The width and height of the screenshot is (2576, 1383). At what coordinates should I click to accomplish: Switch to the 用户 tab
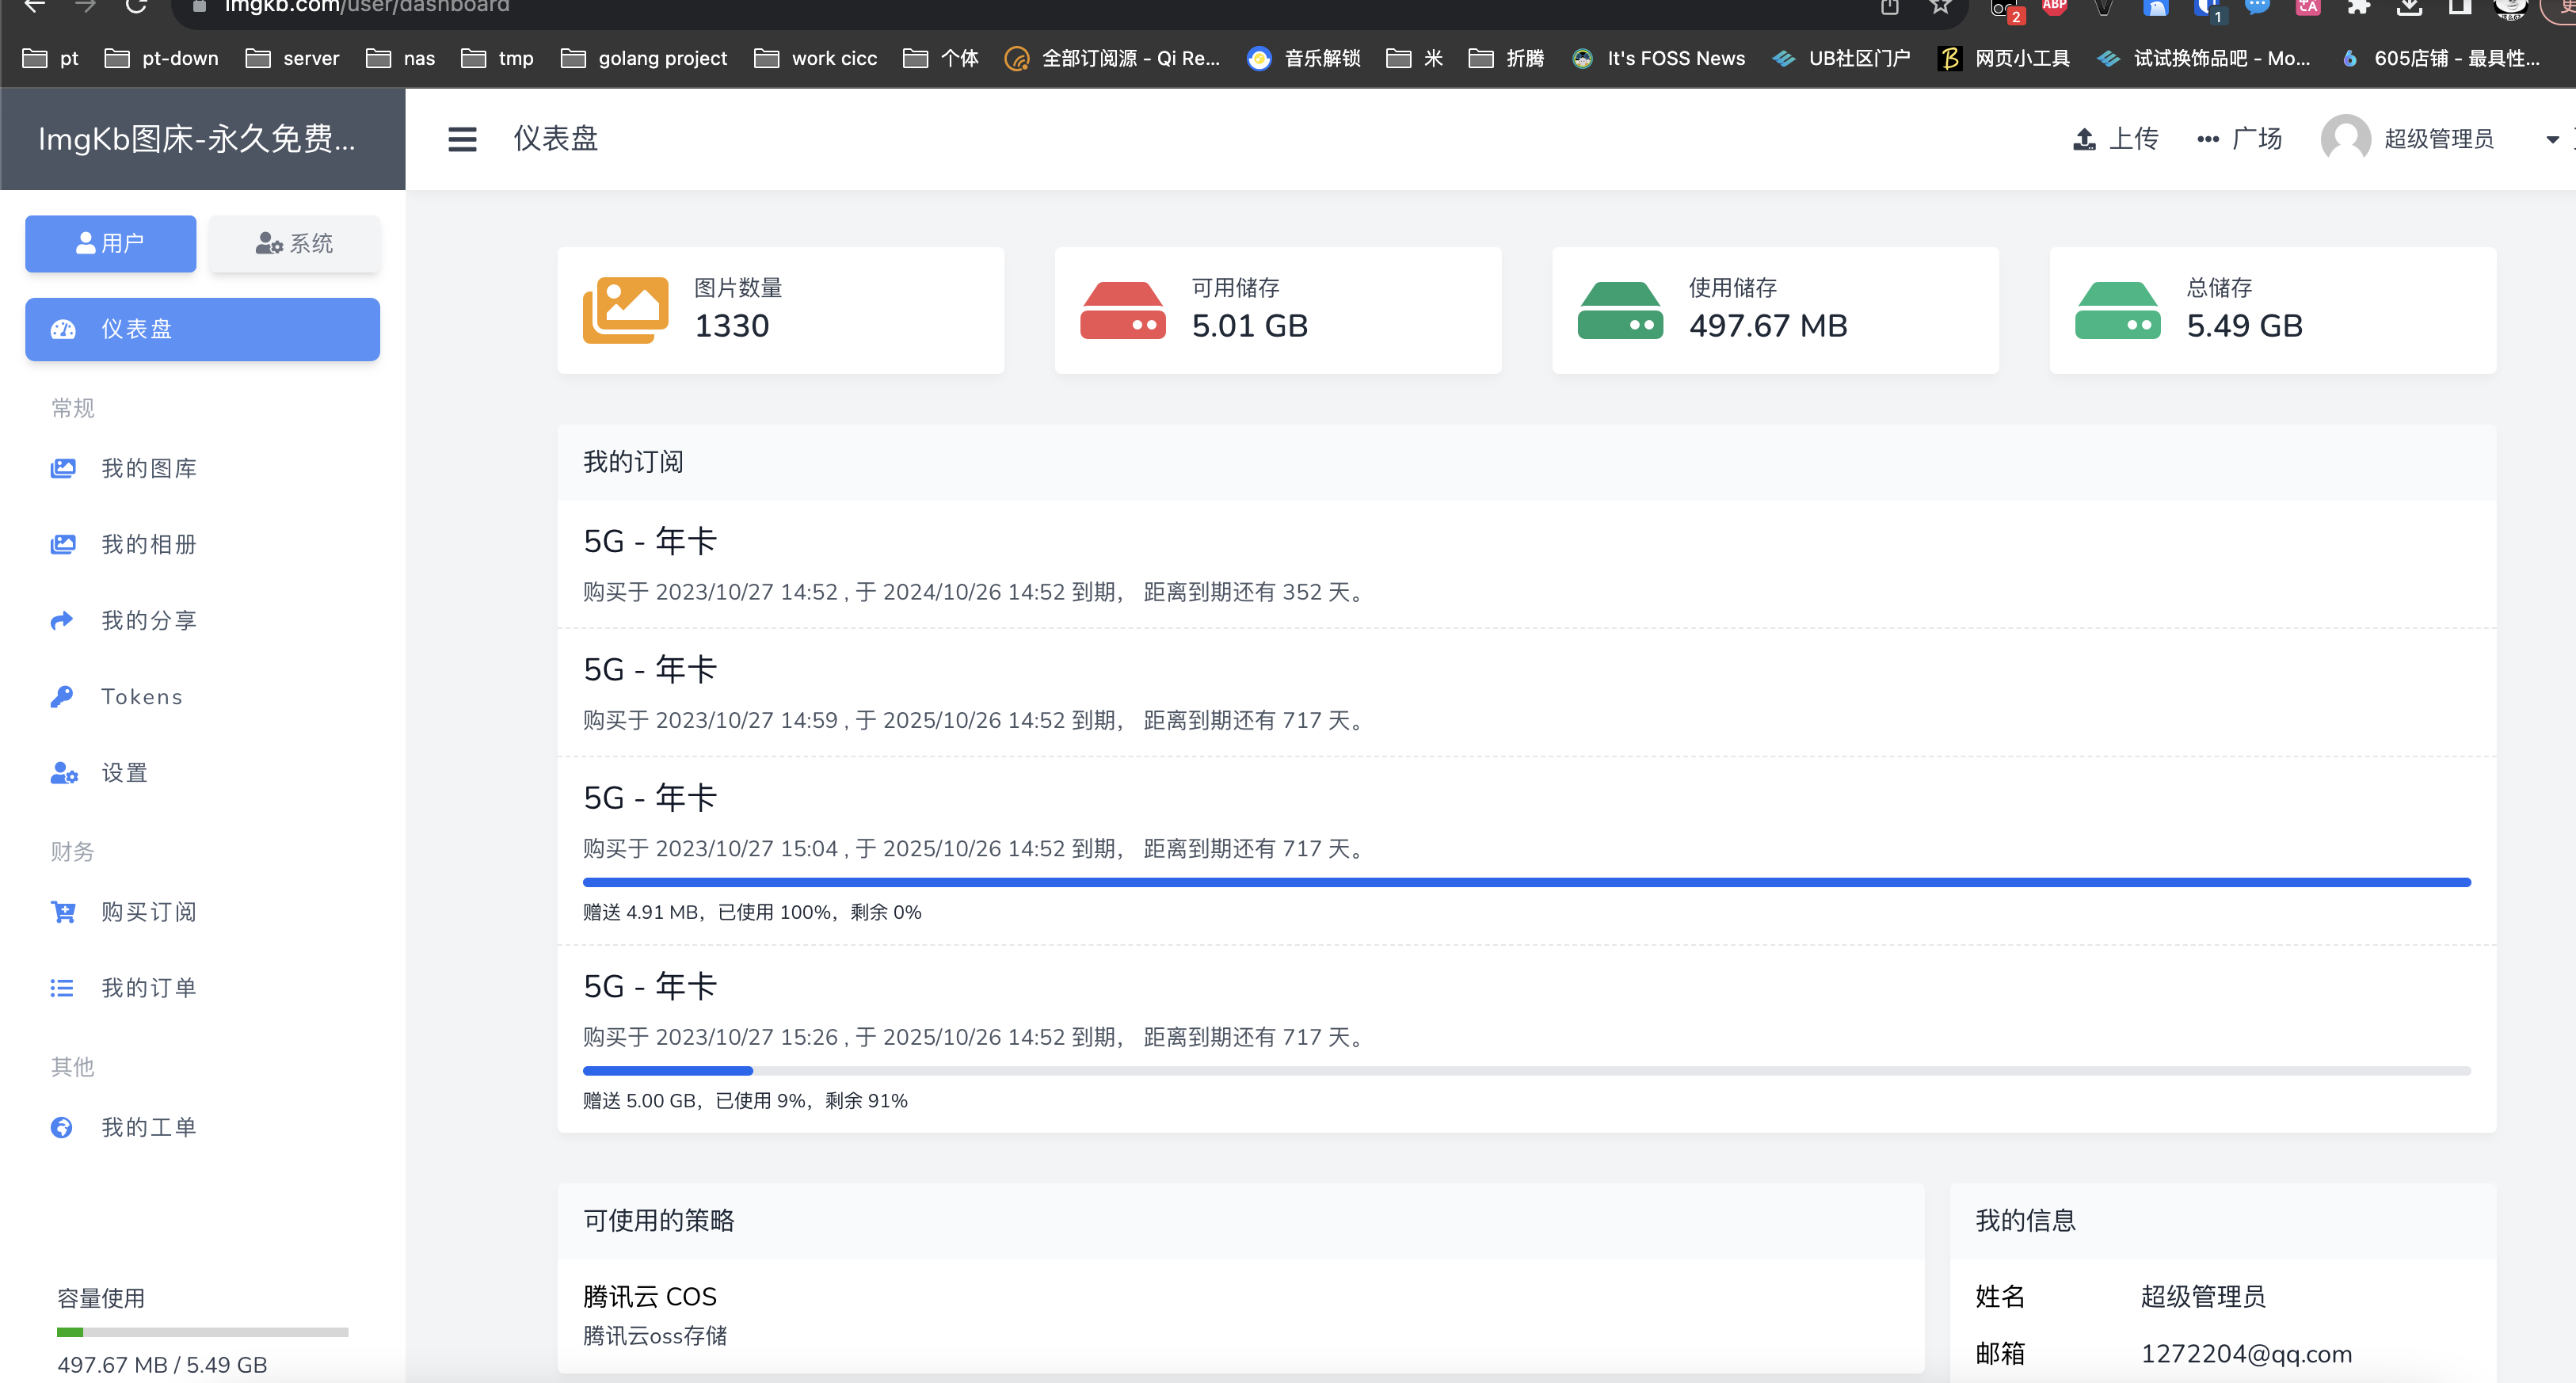click(111, 244)
